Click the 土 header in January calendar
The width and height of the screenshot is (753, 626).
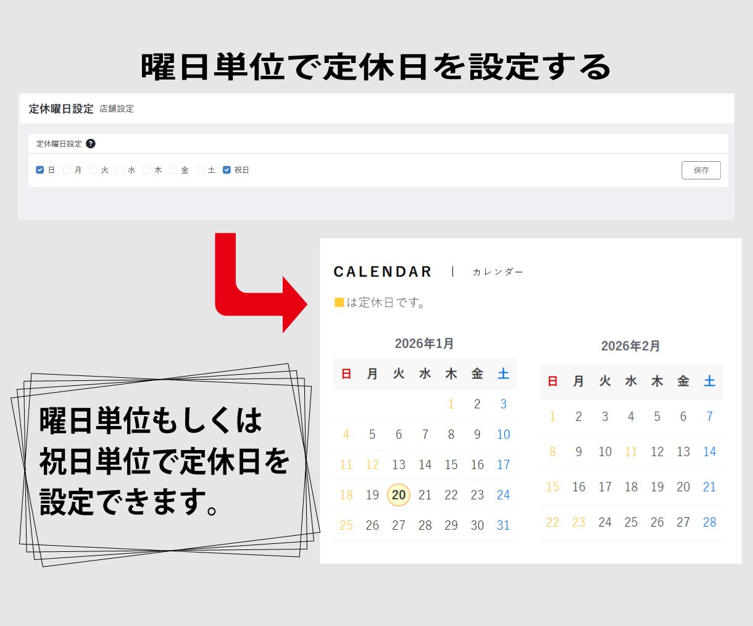point(504,374)
